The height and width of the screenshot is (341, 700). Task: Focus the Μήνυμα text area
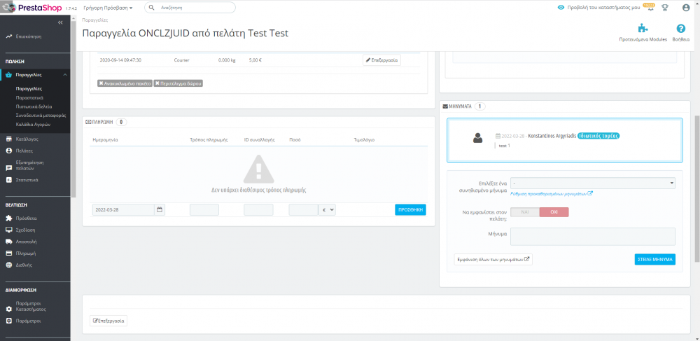592,237
